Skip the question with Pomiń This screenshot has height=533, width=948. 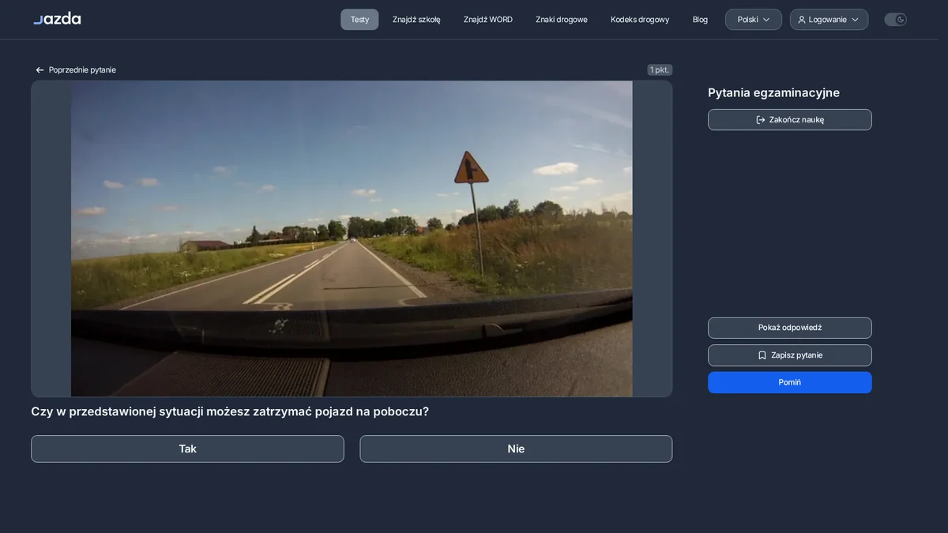click(x=790, y=382)
